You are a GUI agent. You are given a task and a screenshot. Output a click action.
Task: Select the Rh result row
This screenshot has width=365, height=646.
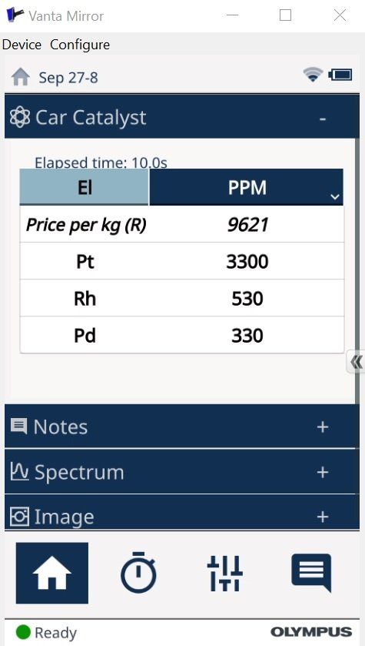click(181, 298)
